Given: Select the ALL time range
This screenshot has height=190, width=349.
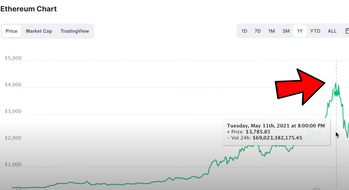Looking at the screenshot, I should click(x=332, y=31).
